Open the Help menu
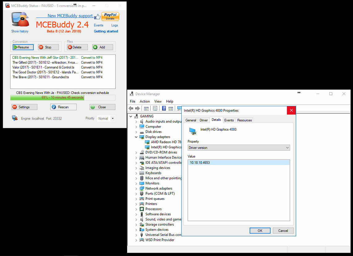Viewport: 353px width, 256px height. point(170,101)
